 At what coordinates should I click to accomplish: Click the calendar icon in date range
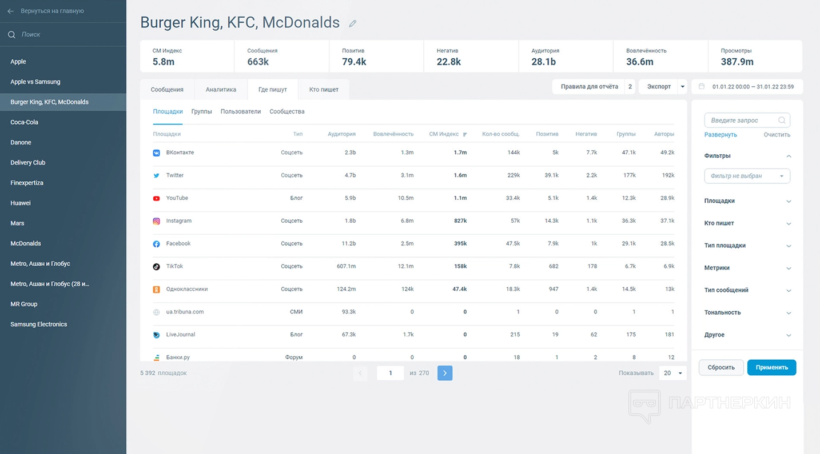[702, 87]
